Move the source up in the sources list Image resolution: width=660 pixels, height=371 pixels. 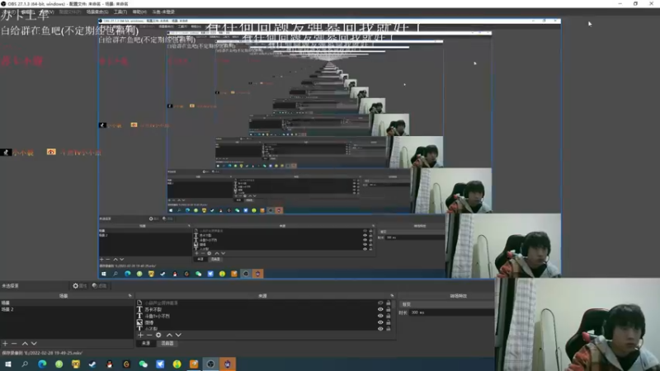click(x=169, y=336)
